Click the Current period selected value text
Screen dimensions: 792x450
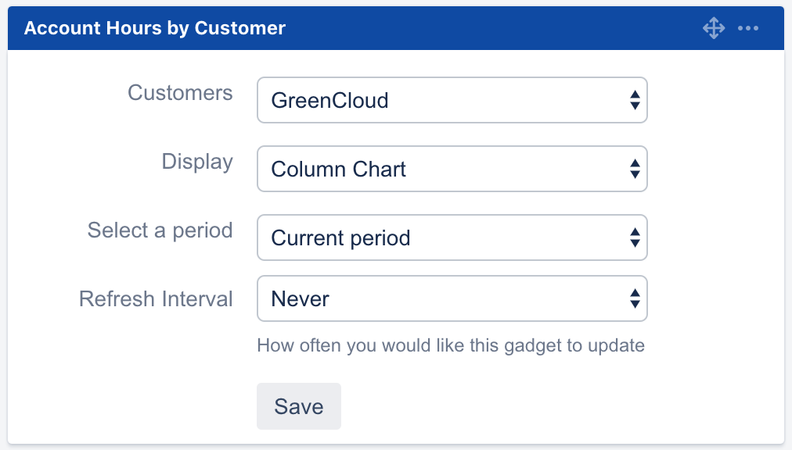pyautogui.click(x=340, y=238)
